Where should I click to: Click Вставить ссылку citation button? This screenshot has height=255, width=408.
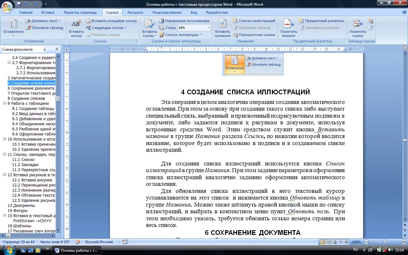coord(149,28)
